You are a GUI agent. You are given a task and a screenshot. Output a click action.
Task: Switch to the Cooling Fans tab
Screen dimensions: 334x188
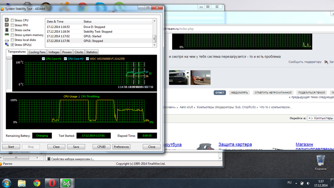[37, 52]
